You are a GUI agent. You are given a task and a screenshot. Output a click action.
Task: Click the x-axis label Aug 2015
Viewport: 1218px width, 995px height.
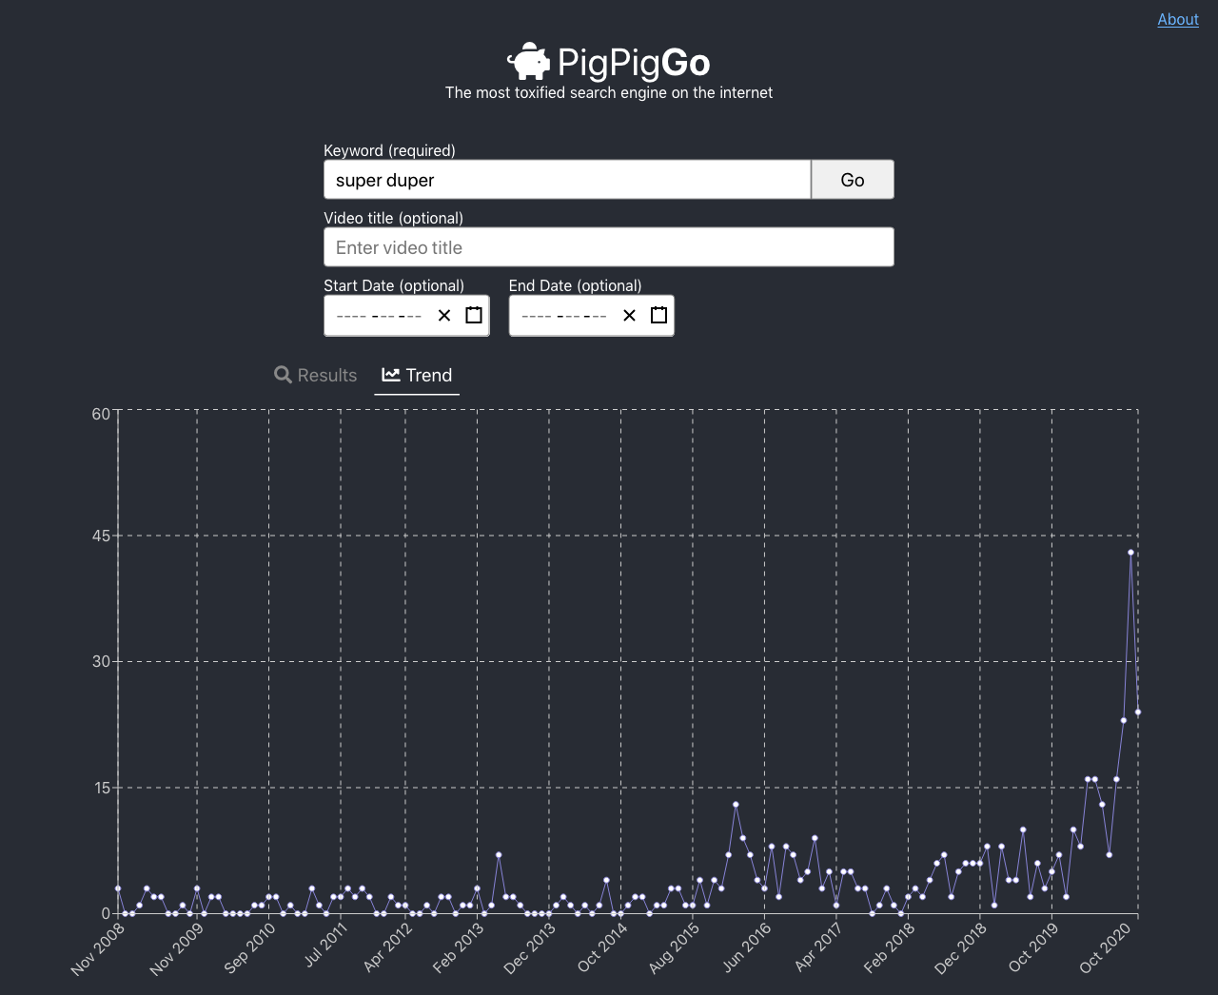coord(675,948)
